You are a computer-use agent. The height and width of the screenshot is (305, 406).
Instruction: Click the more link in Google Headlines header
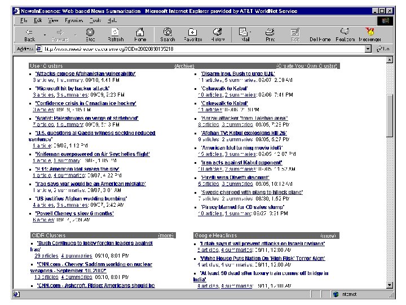(328, 235)
